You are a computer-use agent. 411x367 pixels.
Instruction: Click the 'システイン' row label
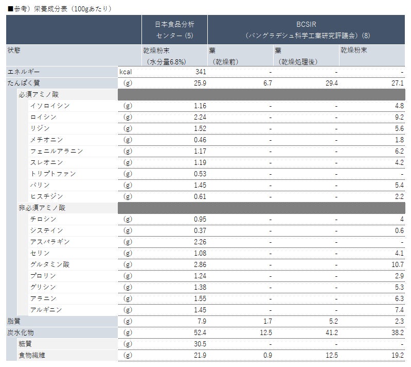click(x=47, y=230)
